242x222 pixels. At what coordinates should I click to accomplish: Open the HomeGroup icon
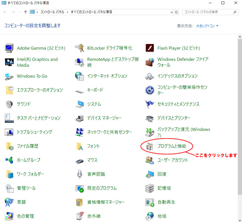point(9,160)
